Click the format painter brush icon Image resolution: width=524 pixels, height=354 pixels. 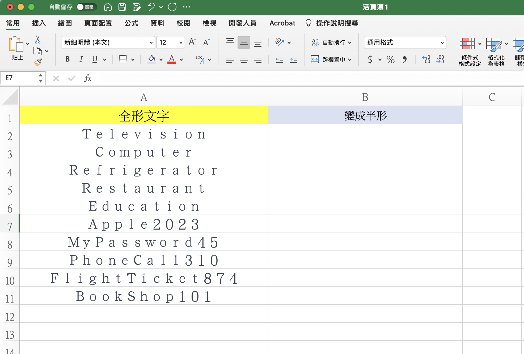pos(38,63)
